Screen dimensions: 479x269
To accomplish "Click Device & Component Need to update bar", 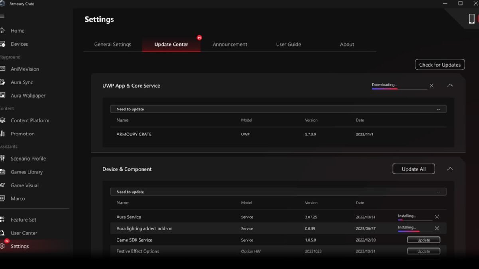I will [278, 192].
